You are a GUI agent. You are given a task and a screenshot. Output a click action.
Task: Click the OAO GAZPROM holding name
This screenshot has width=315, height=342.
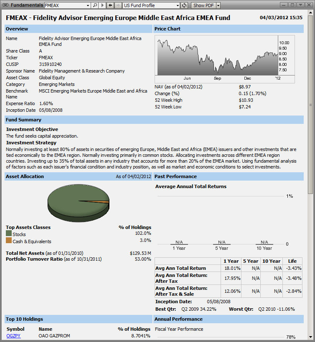tap(54, 336)
